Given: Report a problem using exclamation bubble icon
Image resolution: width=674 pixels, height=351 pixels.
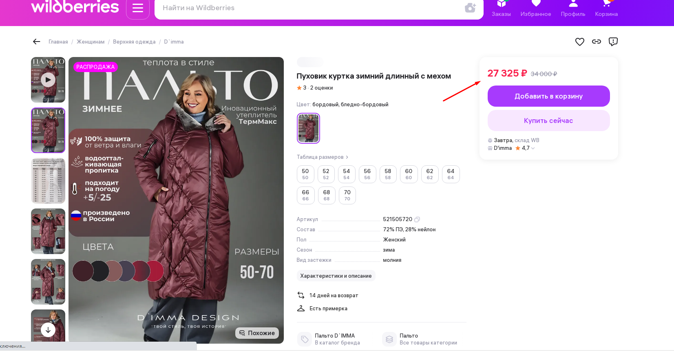Looking at the screenshot, I should 613,42.
